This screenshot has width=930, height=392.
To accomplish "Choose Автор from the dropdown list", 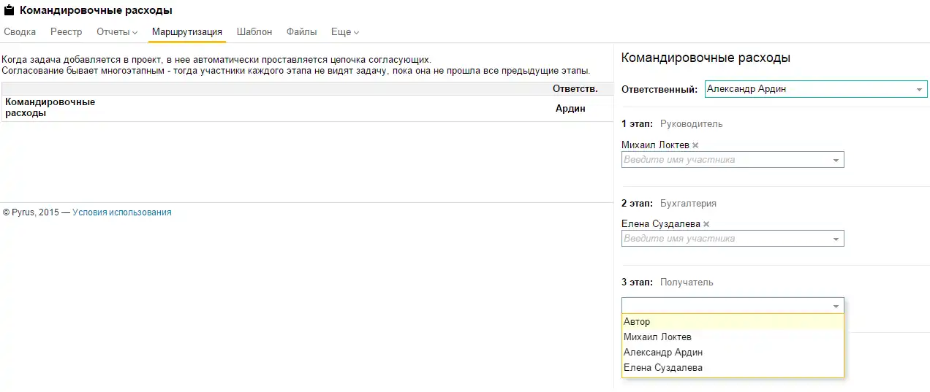I will [x=733, y=322].
